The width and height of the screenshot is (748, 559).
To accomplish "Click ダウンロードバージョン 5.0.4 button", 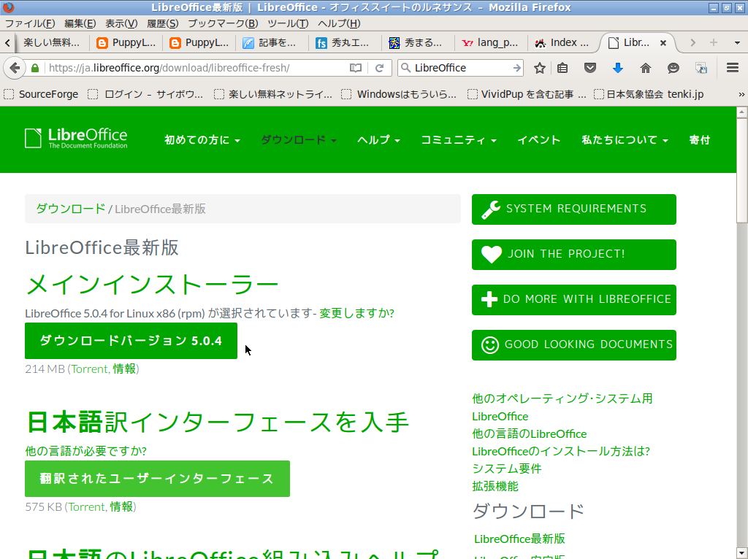I will point(131,341).
